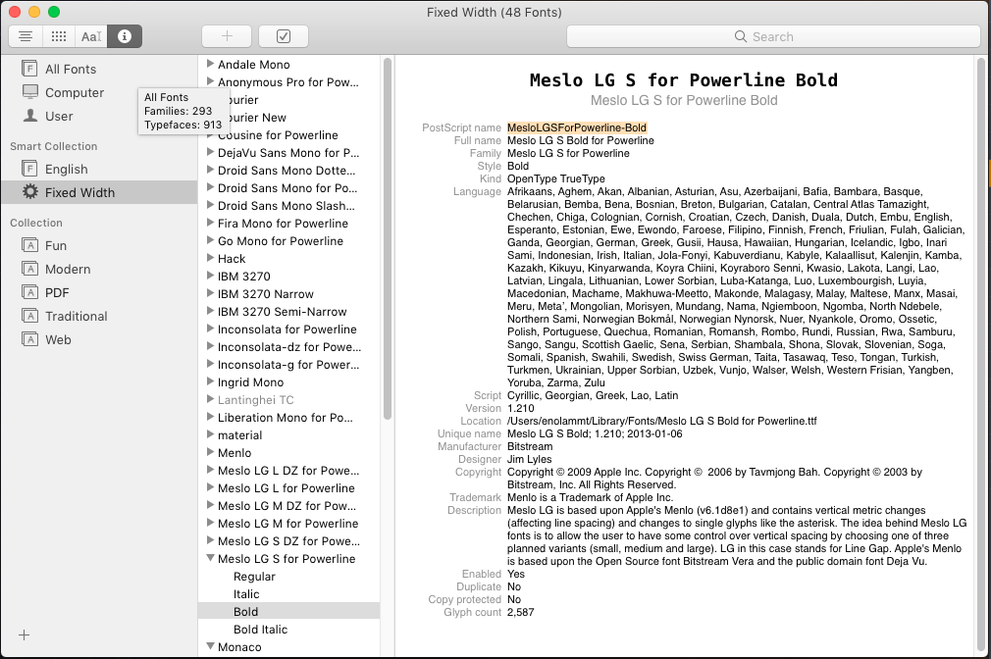The height and width of the screenshot is (659, 991).
Task: Expand Go Mono for Powerline family
Action: [210, 240]
